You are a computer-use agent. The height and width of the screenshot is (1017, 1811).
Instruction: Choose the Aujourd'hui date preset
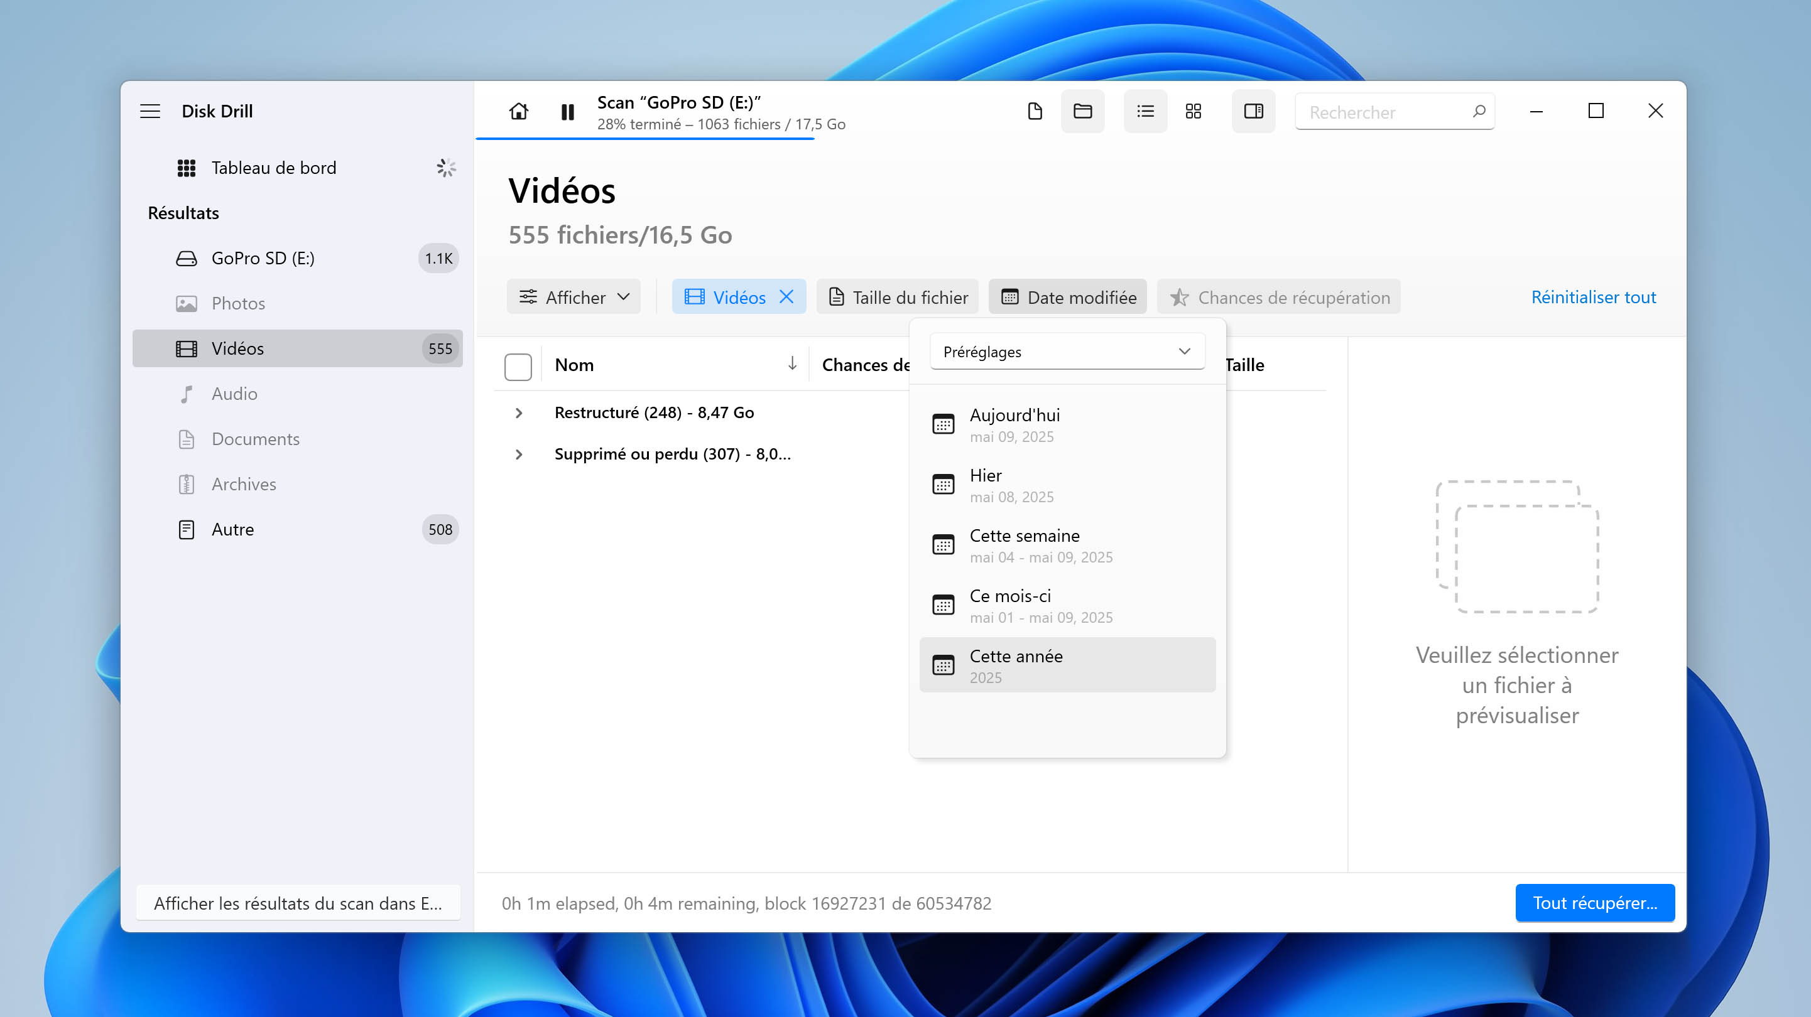[x=1067, y=424]
